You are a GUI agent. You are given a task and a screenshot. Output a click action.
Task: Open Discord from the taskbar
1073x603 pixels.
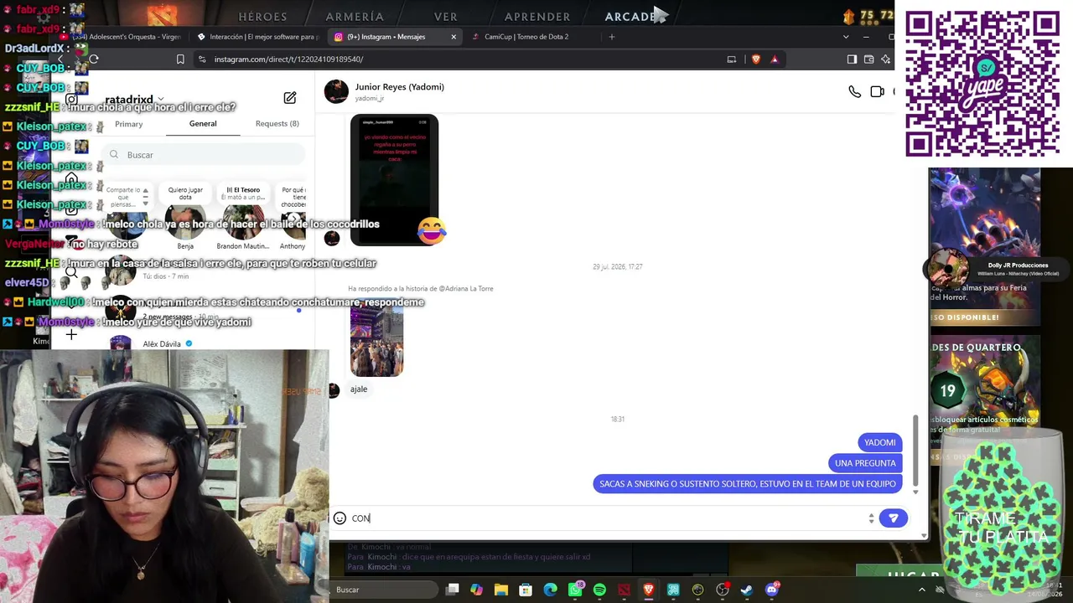pos(771,590)
